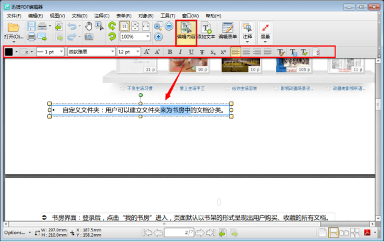This screenshot has height=242, width=384.
Task: Rotate view counterclockwise with top green arrow
Action: point(112,26)
